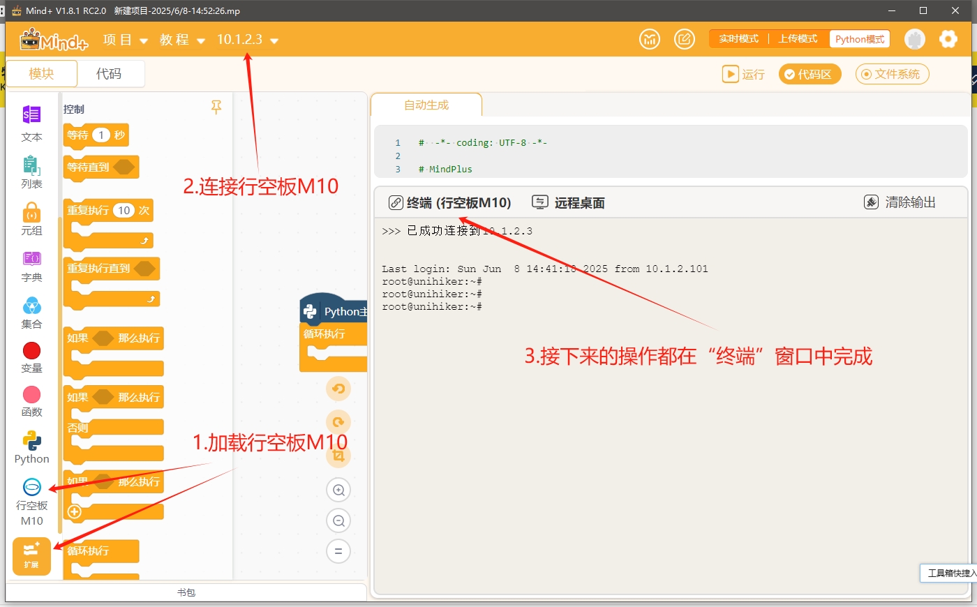Open the feedback edit icon

click(685, 39)
